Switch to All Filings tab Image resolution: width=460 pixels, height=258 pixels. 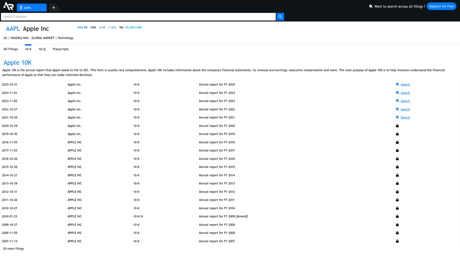[11, 49]
